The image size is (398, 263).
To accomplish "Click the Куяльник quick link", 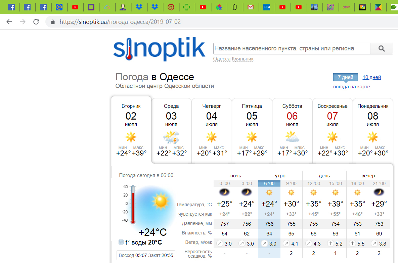I will (x=242, y=59).
